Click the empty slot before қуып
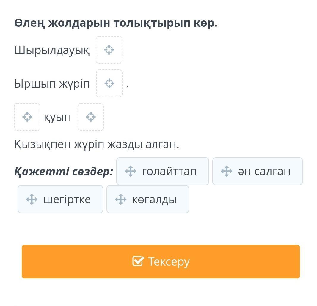 point(27,117)
